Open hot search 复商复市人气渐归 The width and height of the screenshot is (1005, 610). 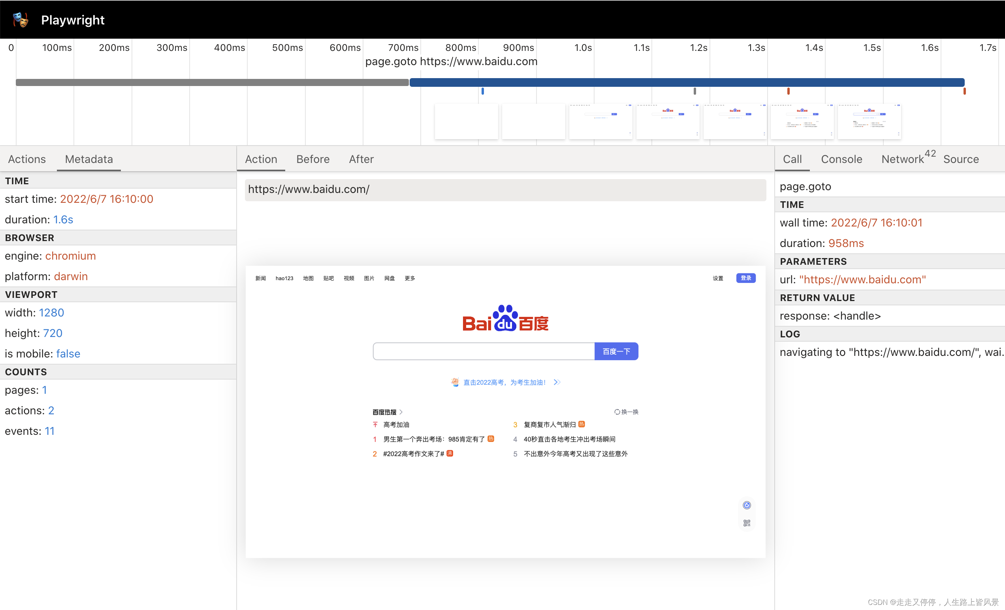coord(550,425)
